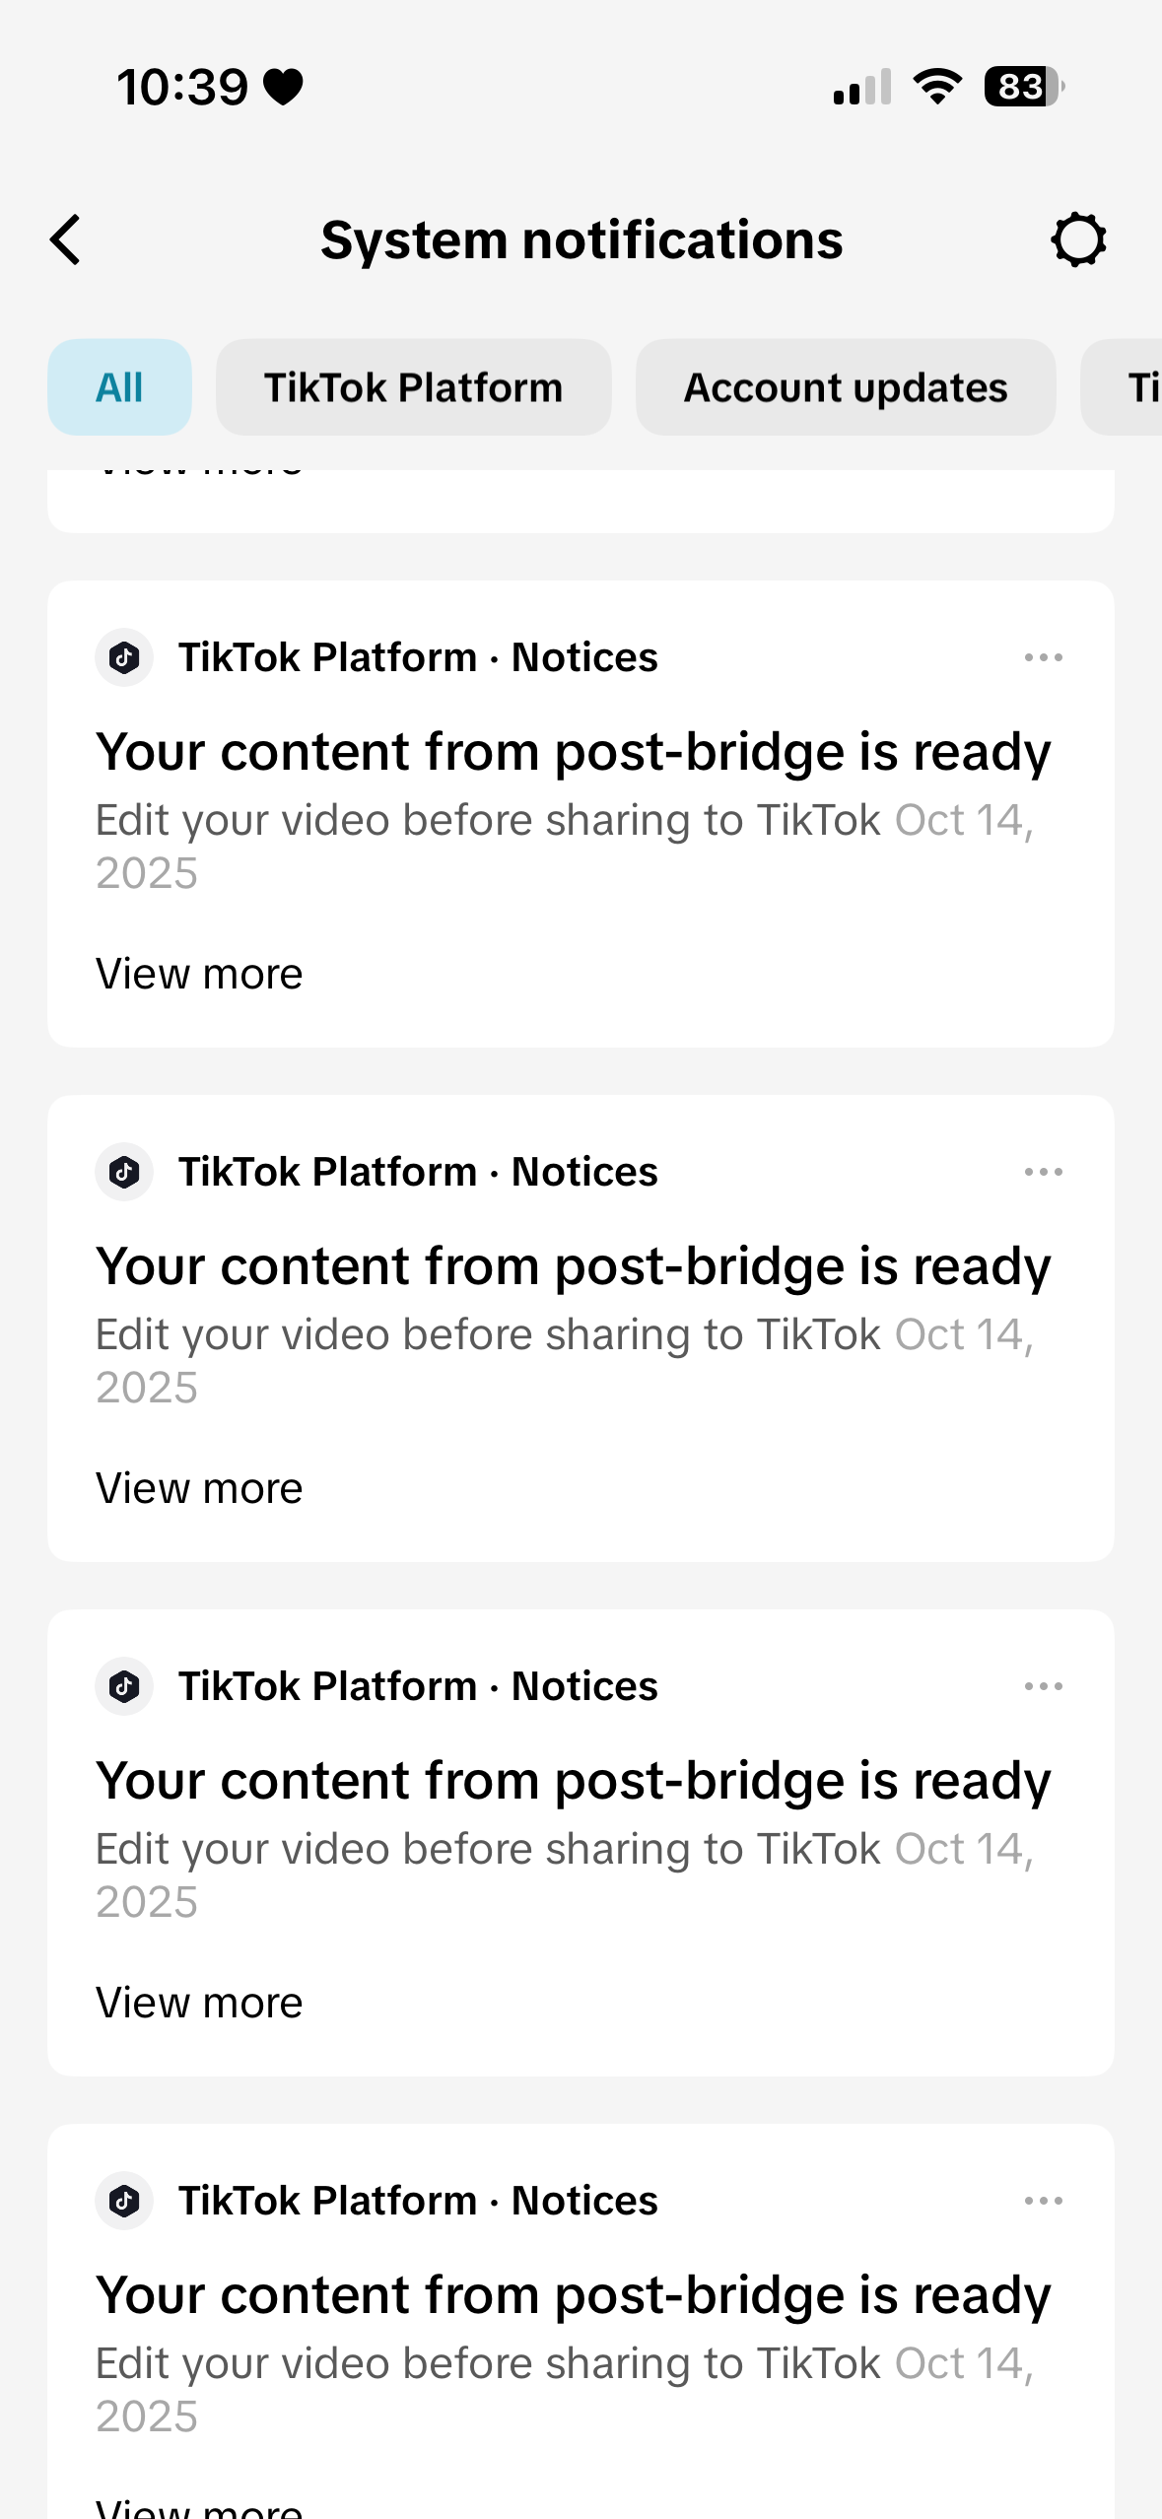Expand View more on second post-bridge notice
The height and width of the screenshot is (2519, 1162).
pos(199,1488)
